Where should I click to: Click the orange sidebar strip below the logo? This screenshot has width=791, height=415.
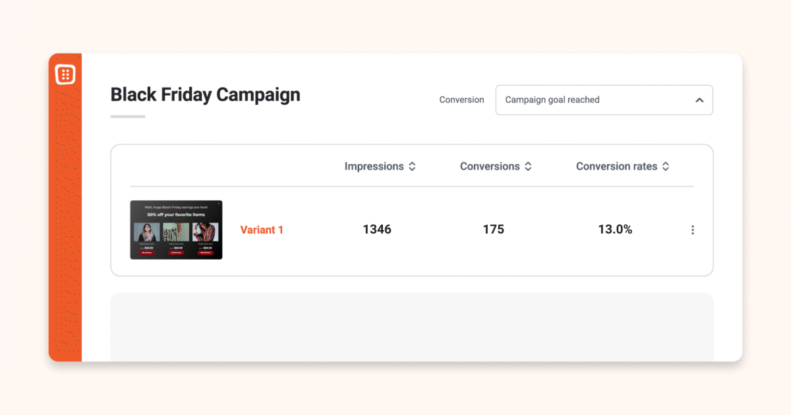(x=65, y=224)
